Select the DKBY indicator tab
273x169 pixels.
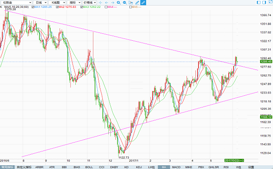(114, 167)
